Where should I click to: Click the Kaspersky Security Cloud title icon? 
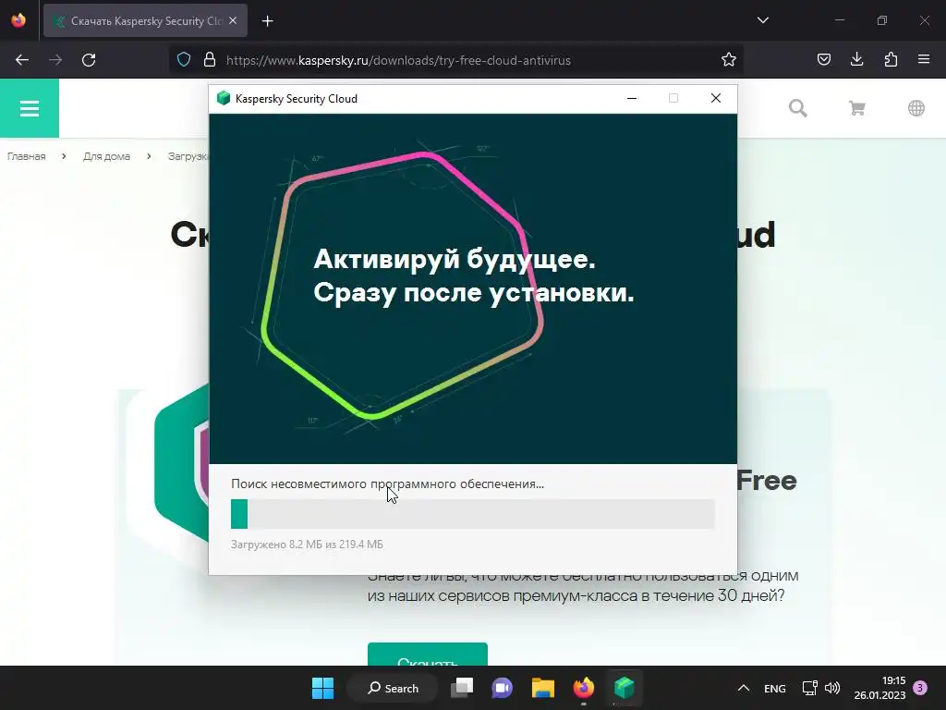coord(224,98)
